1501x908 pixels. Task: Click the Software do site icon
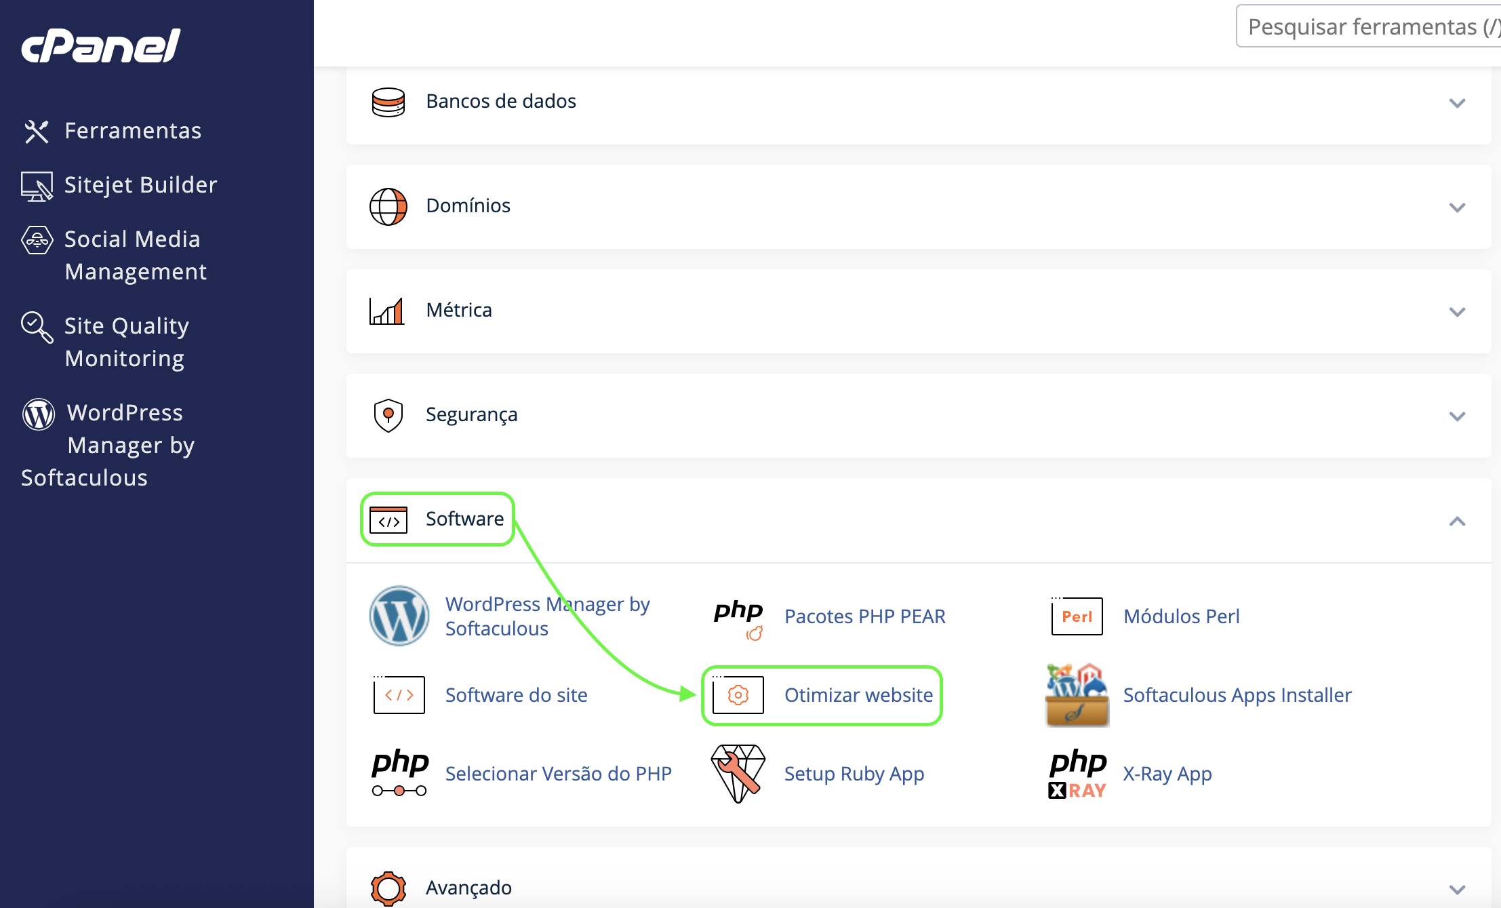[x=399, y=694]
